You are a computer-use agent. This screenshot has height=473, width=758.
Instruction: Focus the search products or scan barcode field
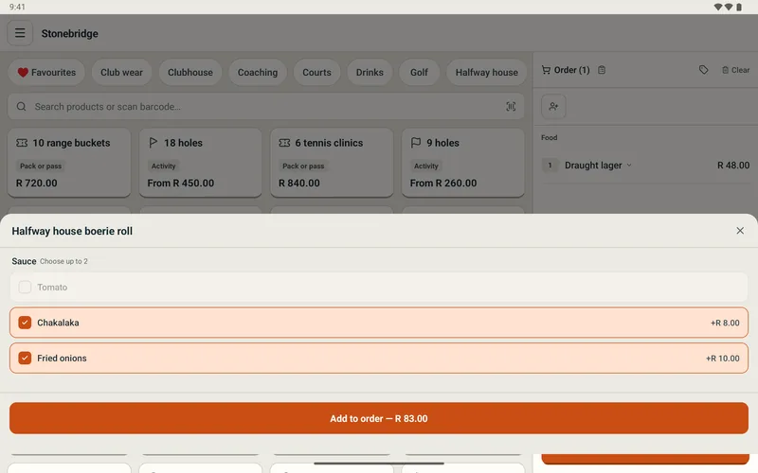click(x=266, y=107)
